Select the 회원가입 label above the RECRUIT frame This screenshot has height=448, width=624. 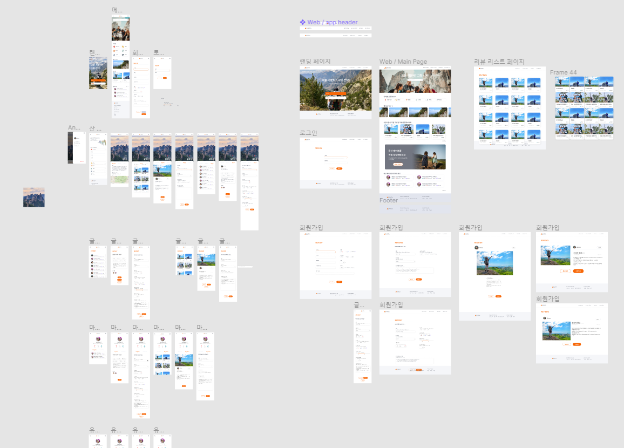tap(391, 305)
